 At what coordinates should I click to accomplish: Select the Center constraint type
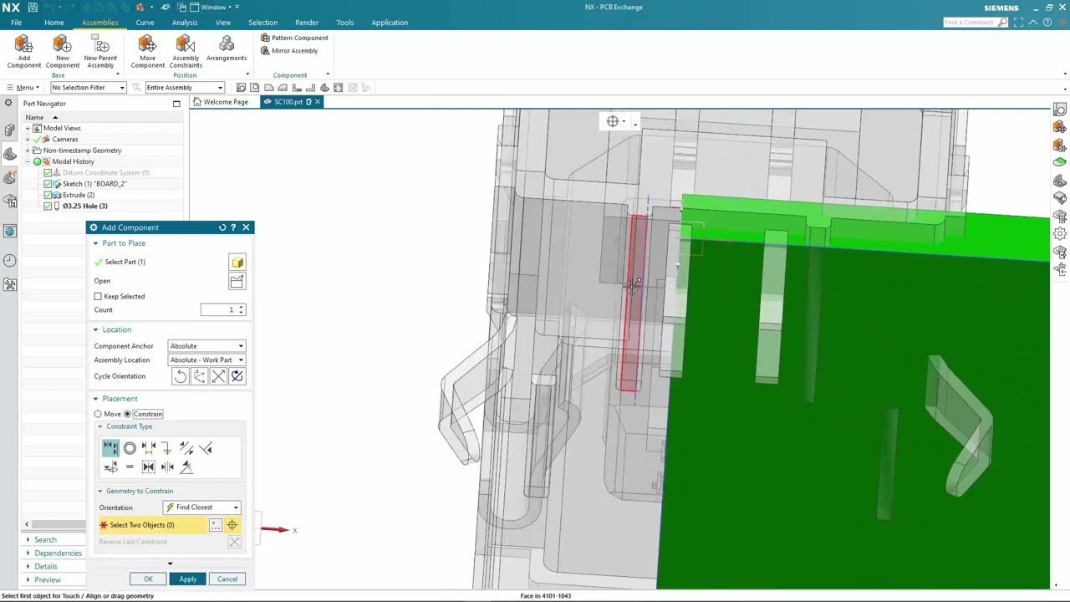click(149, 467)
